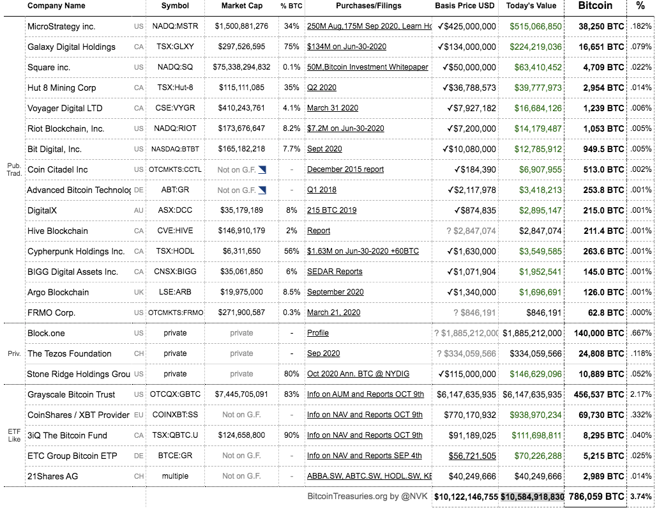Image resolution: width=666 pixels, height=510 pixels.
Task: Click the blue note icon in Coin Citadel row
Action: [x=262, y=169]
